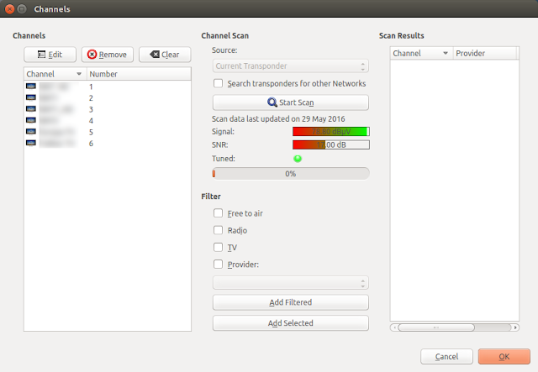Open the Current Transponder source dropdown
This screenshot has height=372, width=538.
[x=291, y=65]
